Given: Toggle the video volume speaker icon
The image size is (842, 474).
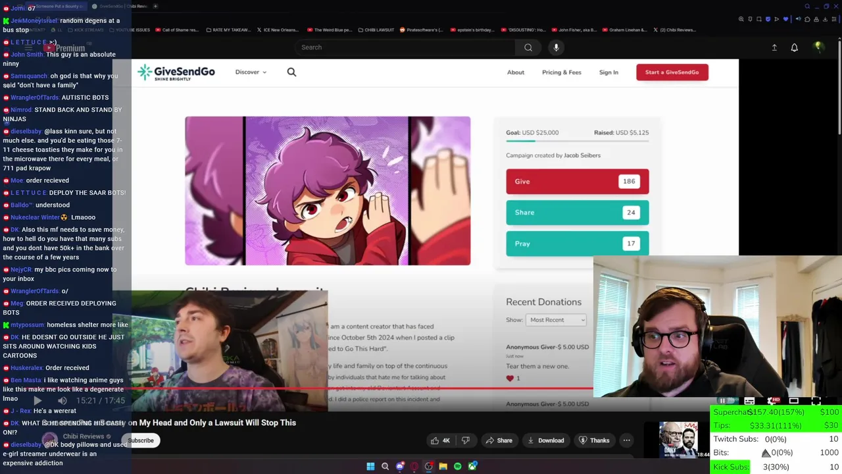Looking at the screenshot, I should [x=62, y=400].
